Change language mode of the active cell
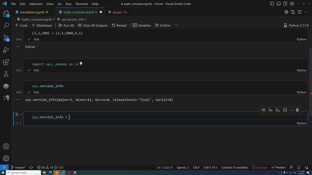 coord(301,123)
